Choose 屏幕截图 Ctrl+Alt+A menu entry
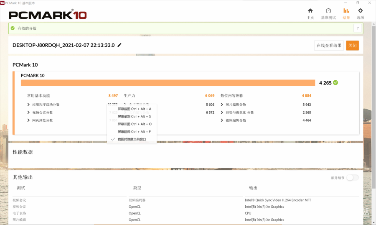The width and height of the screenshot is (376, 225). coord(134,109)
